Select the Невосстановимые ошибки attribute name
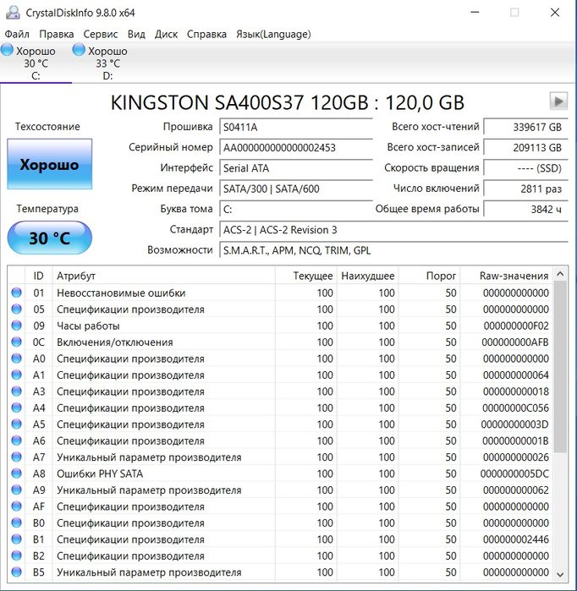Screen dimensions: 577x591 tap(121, 293)
